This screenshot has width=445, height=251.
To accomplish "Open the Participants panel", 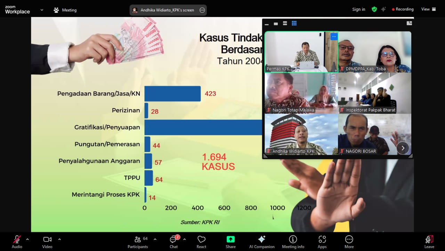I will pos(138,242).
